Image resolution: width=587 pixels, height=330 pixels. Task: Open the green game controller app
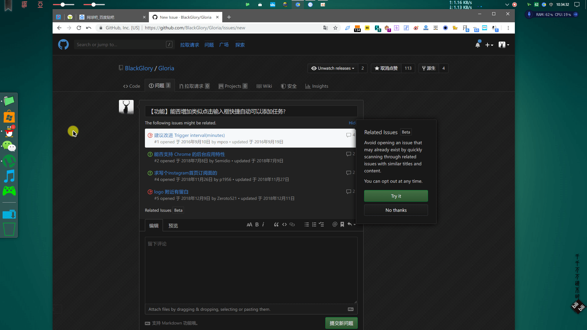pos(9,191)
